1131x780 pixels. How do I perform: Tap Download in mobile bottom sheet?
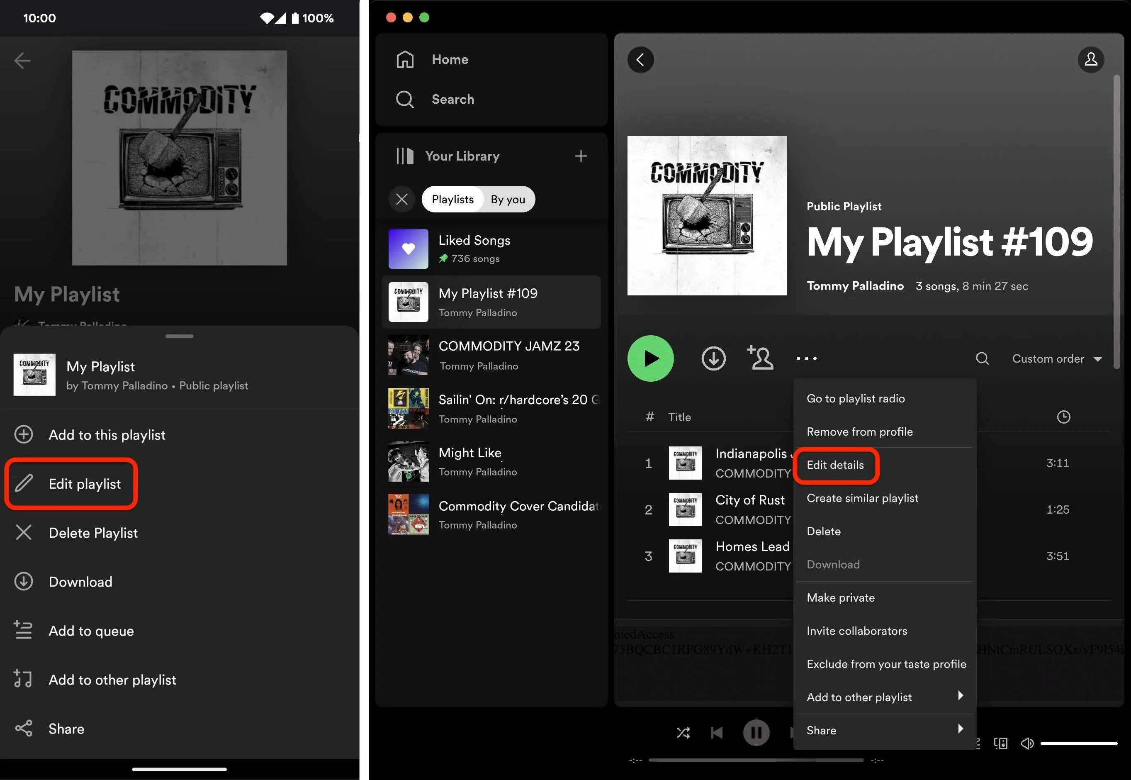(63, 582)
